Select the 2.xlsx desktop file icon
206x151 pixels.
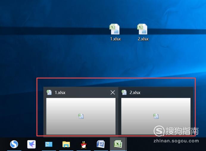tap(142, 29)
